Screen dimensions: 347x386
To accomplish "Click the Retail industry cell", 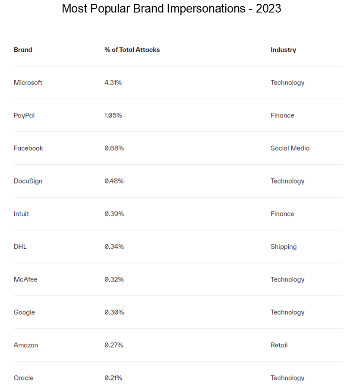I will pyautogui.click(x=279, y=345).
